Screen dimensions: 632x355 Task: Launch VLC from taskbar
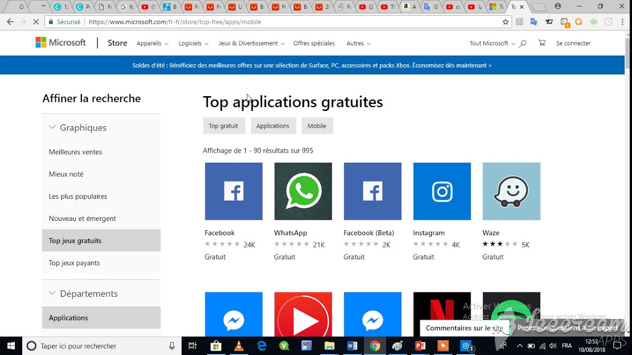[x=238, y=346]
